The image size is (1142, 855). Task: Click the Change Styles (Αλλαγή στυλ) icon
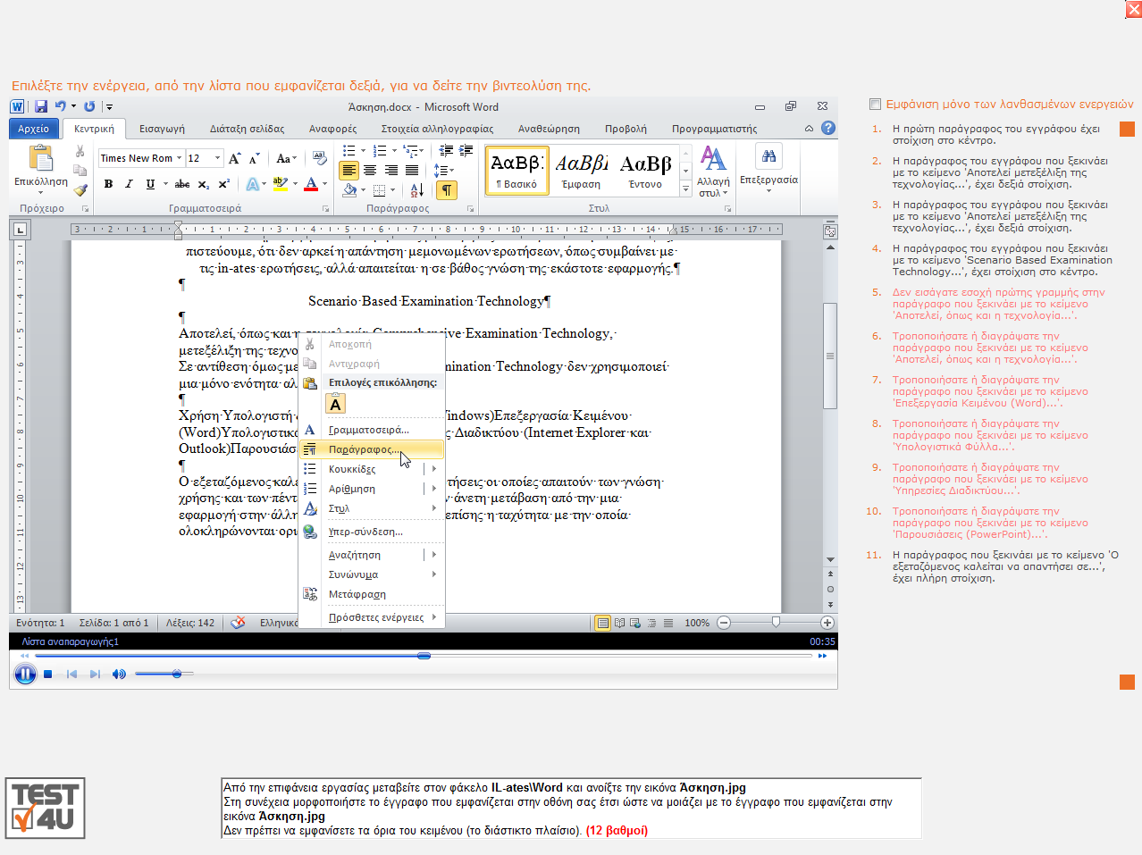(x=713, y=159)
